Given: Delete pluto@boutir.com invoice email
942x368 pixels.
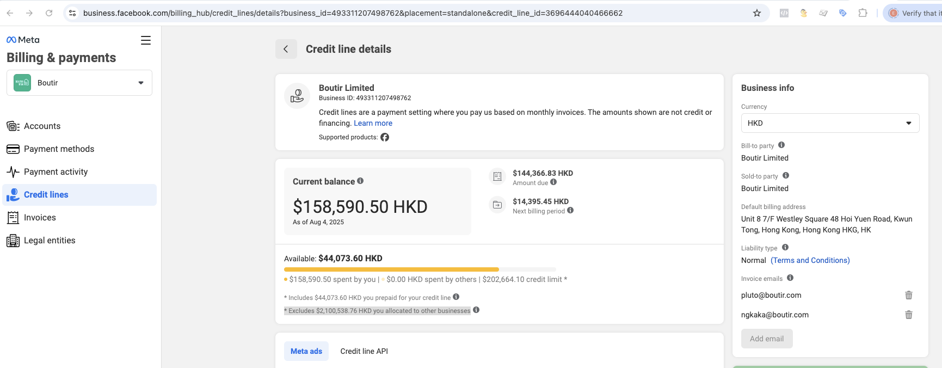Looking at the screenshot, I should (909, 295).
